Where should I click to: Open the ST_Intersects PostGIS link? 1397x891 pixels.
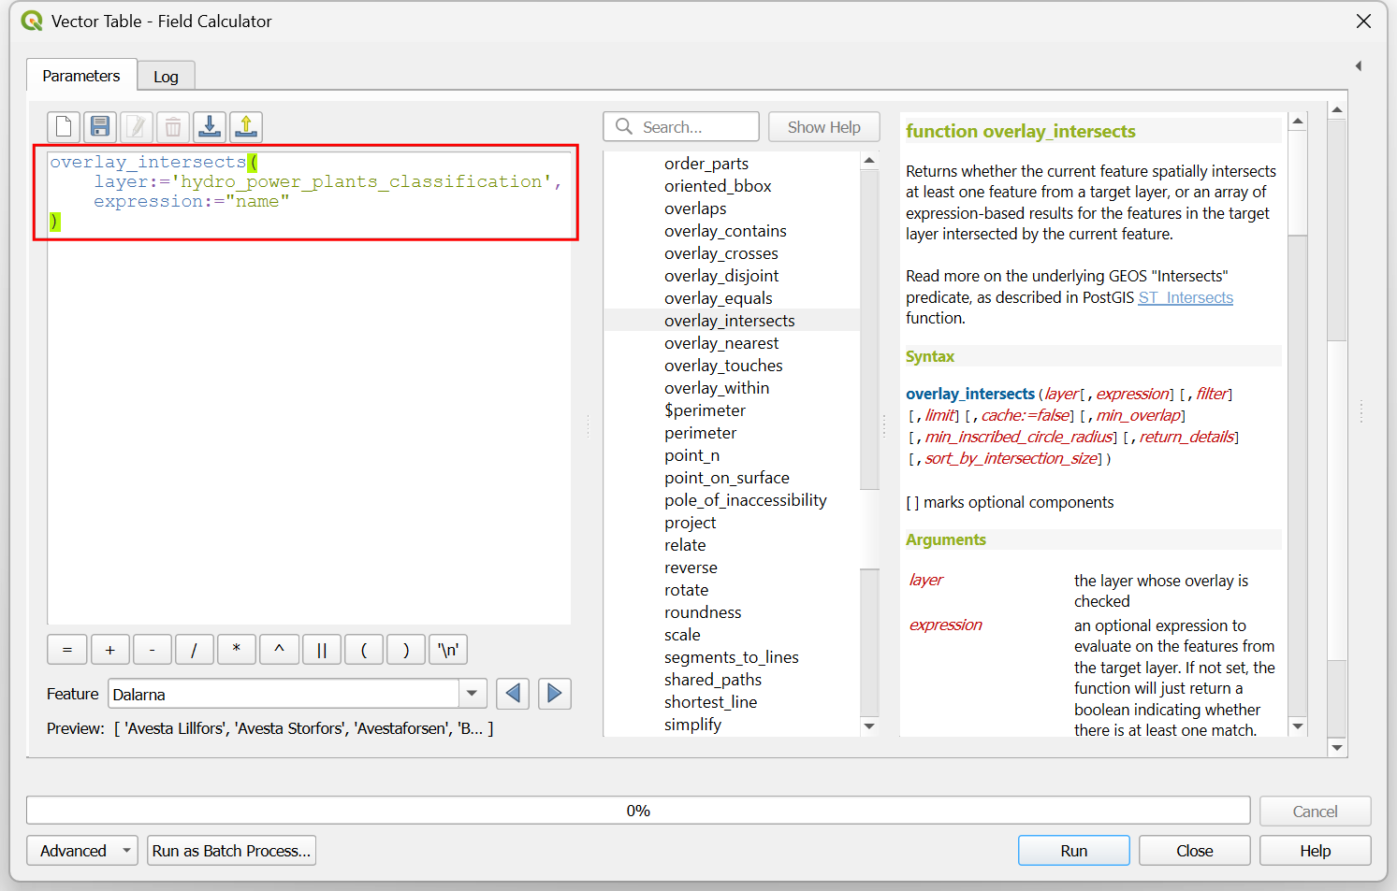1186,297
